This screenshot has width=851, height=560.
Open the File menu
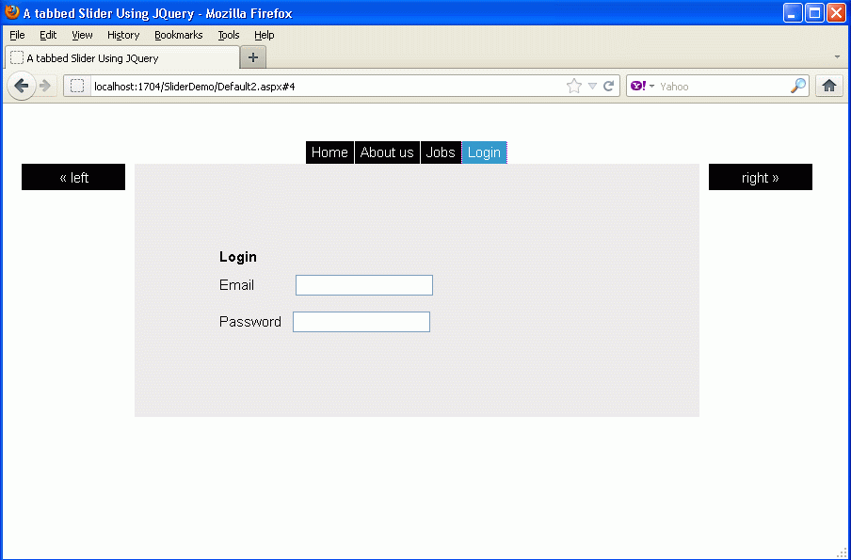click(x=17, y=35)
